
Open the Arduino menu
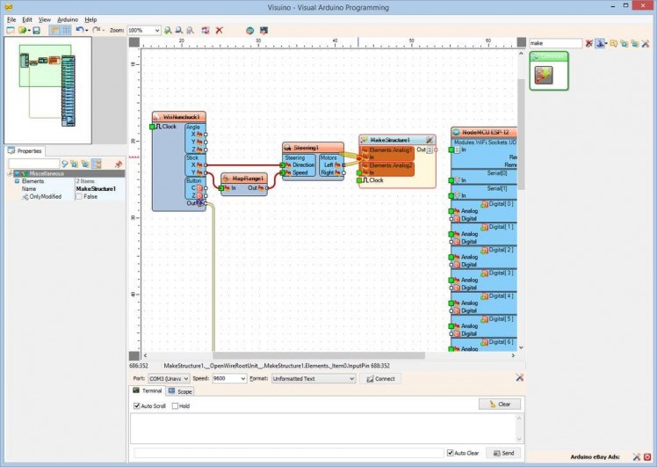click(x=68, y=18)
